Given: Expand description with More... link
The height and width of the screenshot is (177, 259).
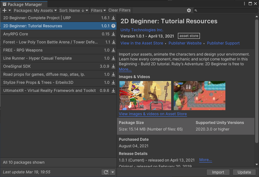Looking at the screenshot, I should coord(125,69).
